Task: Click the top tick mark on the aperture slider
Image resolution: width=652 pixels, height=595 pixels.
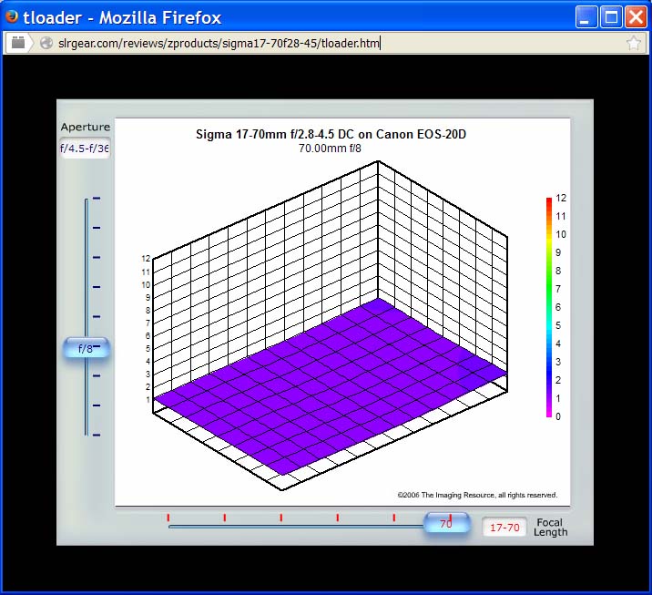Action: coord(97,198)
